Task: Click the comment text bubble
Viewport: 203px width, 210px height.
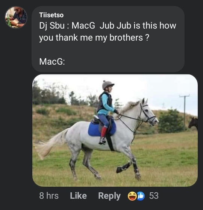Action: coord(108,39)
